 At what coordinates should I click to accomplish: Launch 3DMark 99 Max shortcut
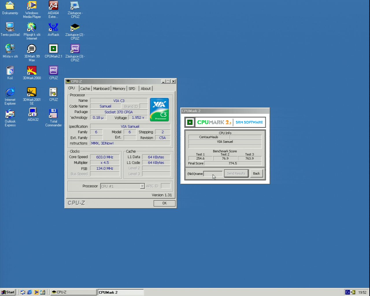tap(32, 49)
